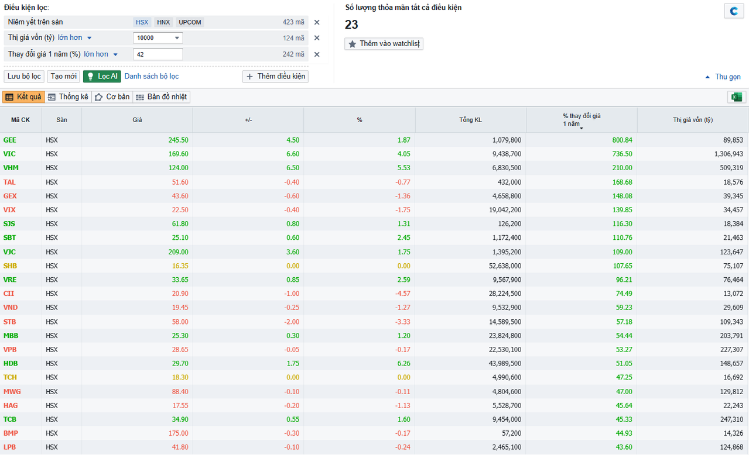Image resolution: width=749 pixels, height=455 pixels.
Task: Open the SHB stock ticker
Action: pos(10,266)
